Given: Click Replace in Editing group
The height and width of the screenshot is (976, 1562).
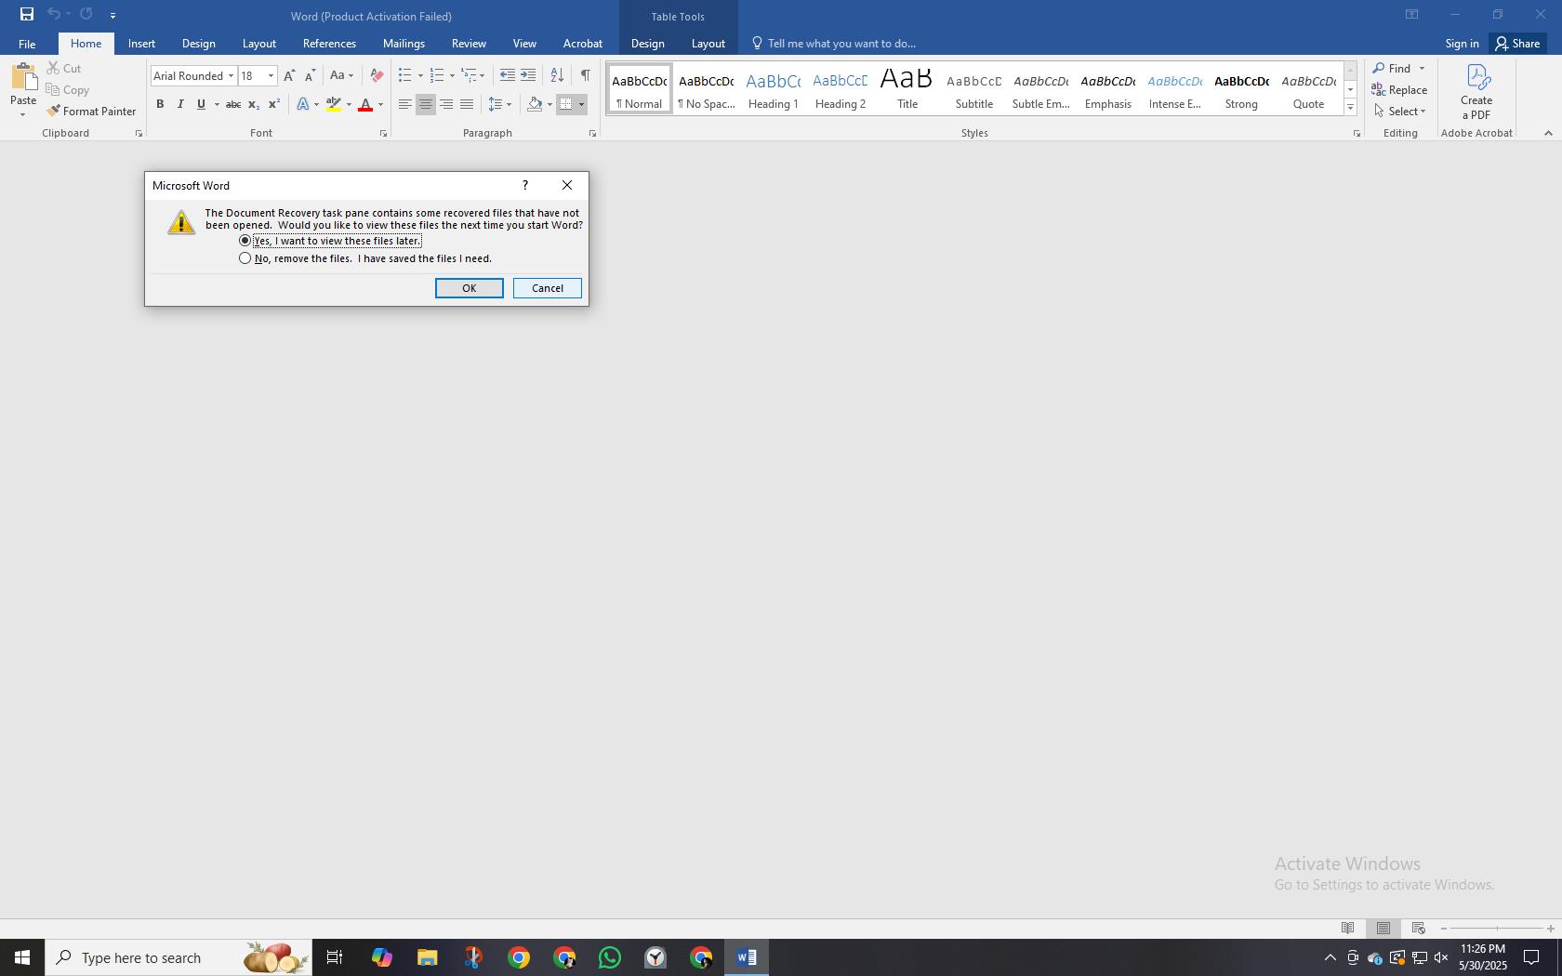Looking at the screenshot, I should 1399,89.
